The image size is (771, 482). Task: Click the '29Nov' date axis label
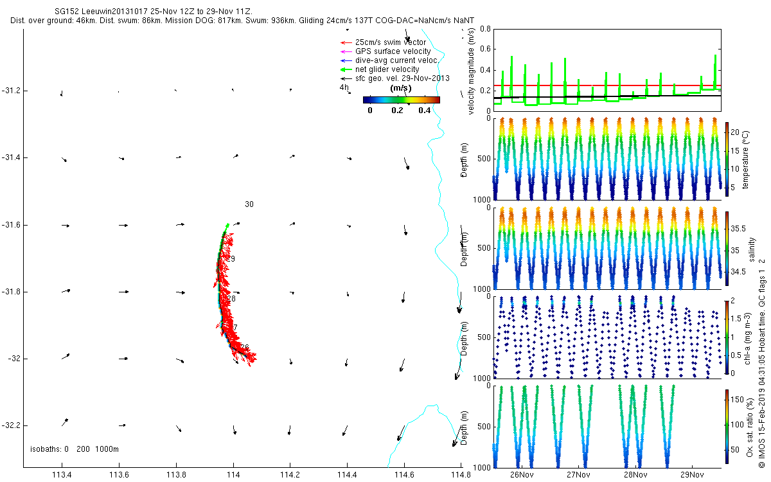coord(693,475)
